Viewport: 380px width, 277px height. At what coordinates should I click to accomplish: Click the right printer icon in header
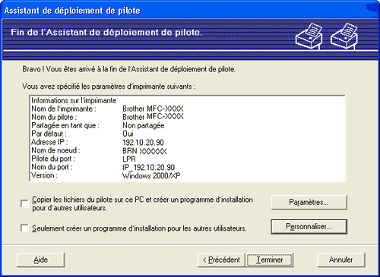pos(344,36)
